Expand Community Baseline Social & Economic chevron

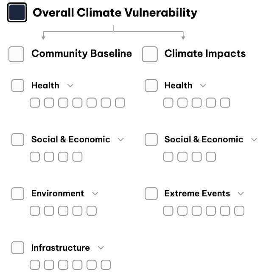pyautogui.click(x=121, y=139)
